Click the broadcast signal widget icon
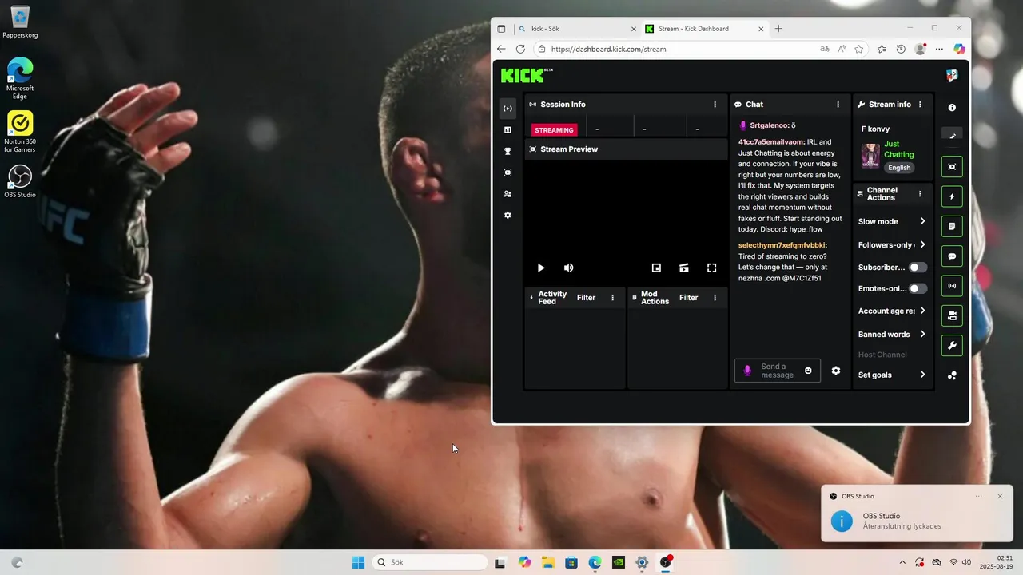The width and height of the screenshot is (1023, 575). 952,286
